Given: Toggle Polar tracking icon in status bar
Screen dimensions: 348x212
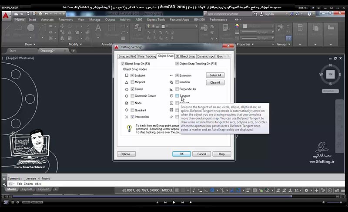Looking at the screenshot, I should (212, 190).
